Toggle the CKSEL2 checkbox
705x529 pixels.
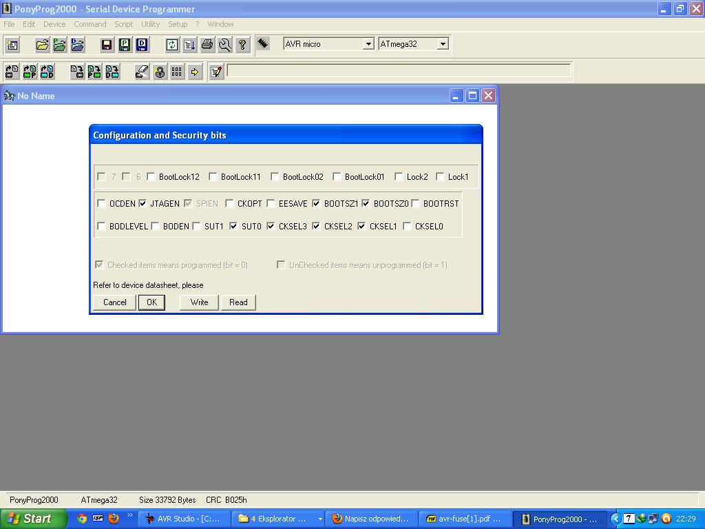point(317,226)
